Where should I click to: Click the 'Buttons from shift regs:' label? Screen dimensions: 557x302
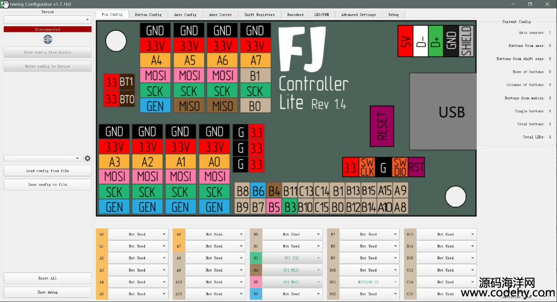point(520,59)
